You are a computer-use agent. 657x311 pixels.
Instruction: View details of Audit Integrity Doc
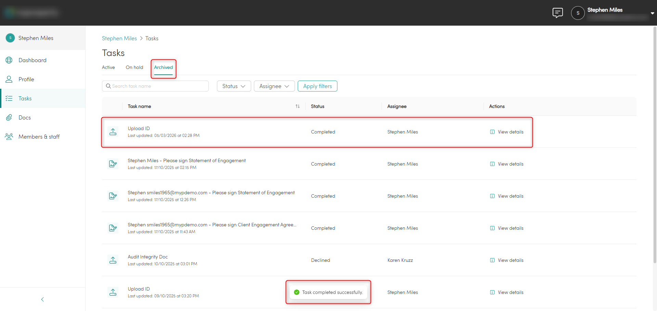(x=507, y=260)
